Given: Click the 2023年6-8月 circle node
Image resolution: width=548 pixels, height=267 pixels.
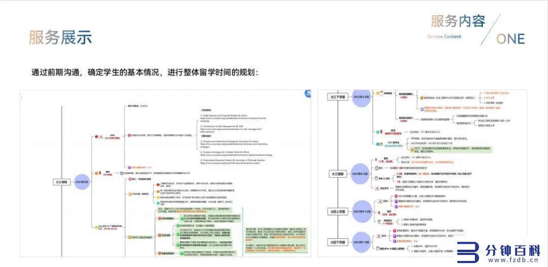Looking at the screenshot, I should 361,174.
